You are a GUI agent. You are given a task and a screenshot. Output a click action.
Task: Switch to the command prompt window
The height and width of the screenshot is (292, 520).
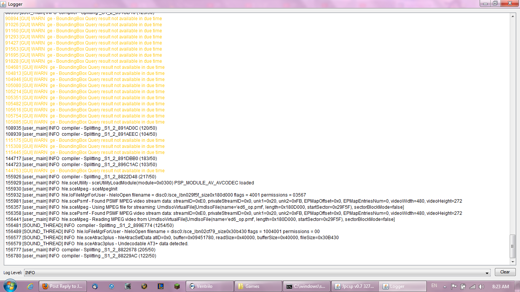[307, 286]
